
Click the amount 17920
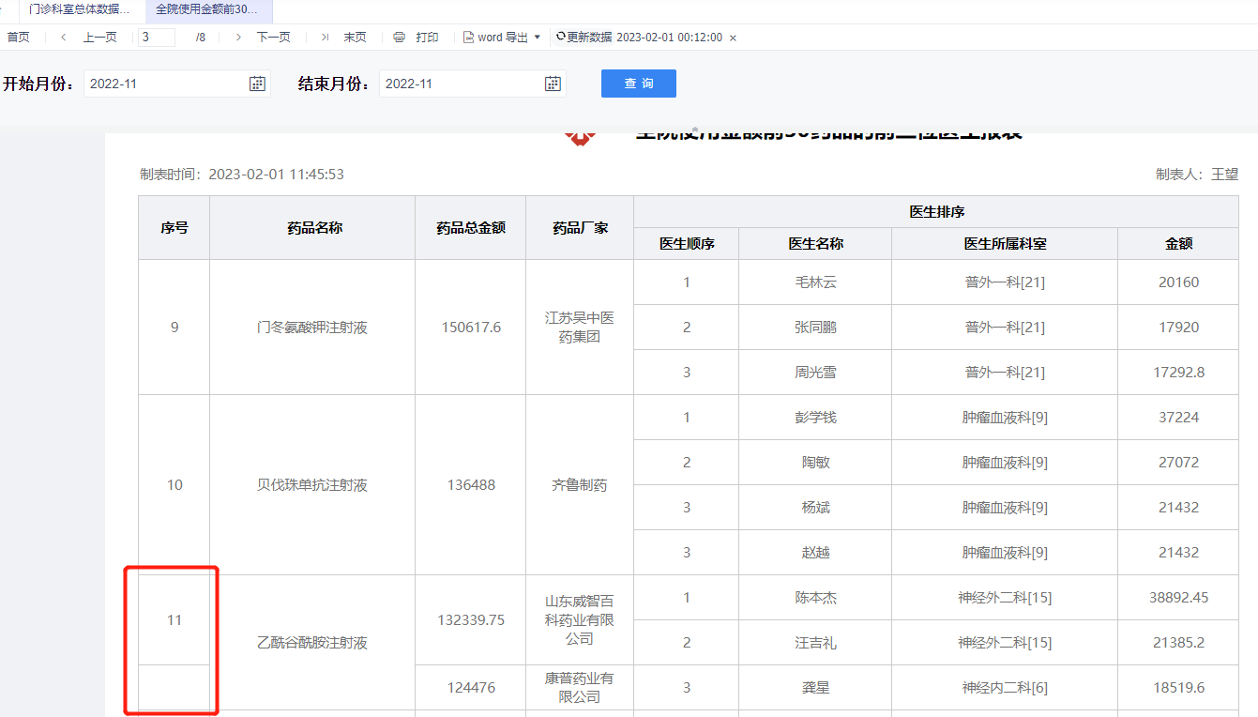click(x=1178, y=328)
